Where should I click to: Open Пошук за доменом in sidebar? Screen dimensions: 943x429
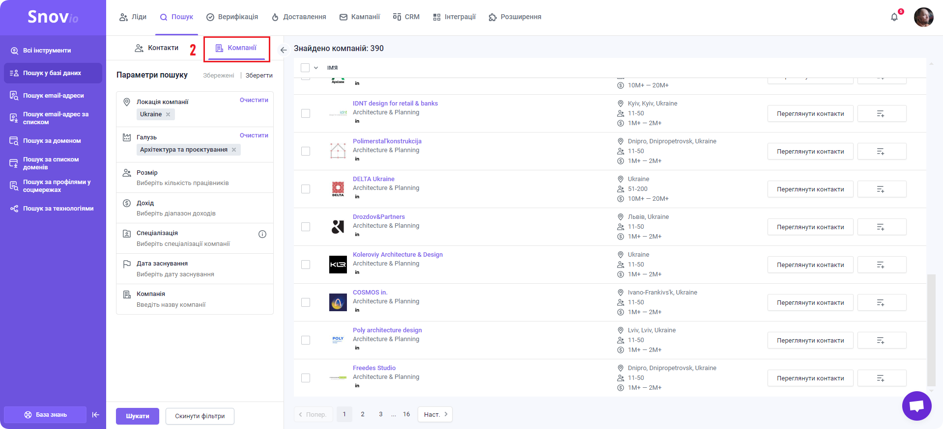click(x=53, y=141)
